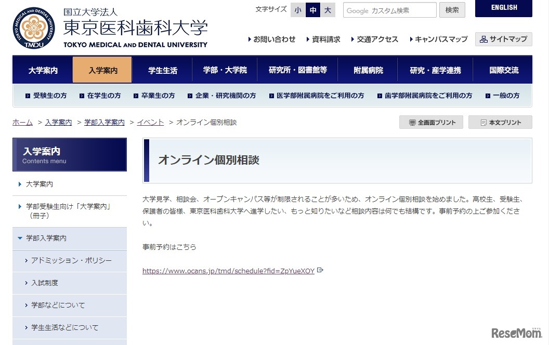Image resolution: width=549 pixels, height=345 pixels.
Task: Open the 附属病院 menu item
Action: pos(368,69)
